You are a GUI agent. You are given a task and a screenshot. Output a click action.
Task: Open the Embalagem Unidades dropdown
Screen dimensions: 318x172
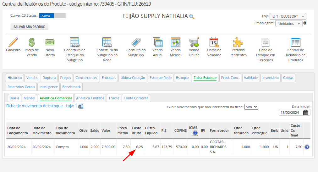[289, 24]
